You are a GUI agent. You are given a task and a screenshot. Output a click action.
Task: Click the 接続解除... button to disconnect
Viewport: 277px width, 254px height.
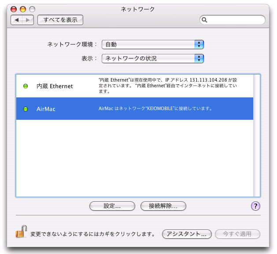(x=163, y=206)
